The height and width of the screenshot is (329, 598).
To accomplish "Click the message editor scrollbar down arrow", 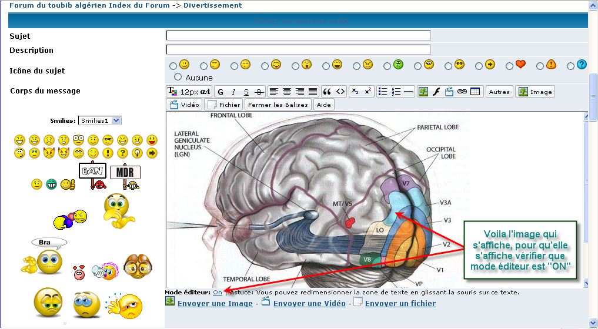I will [586, 283].
